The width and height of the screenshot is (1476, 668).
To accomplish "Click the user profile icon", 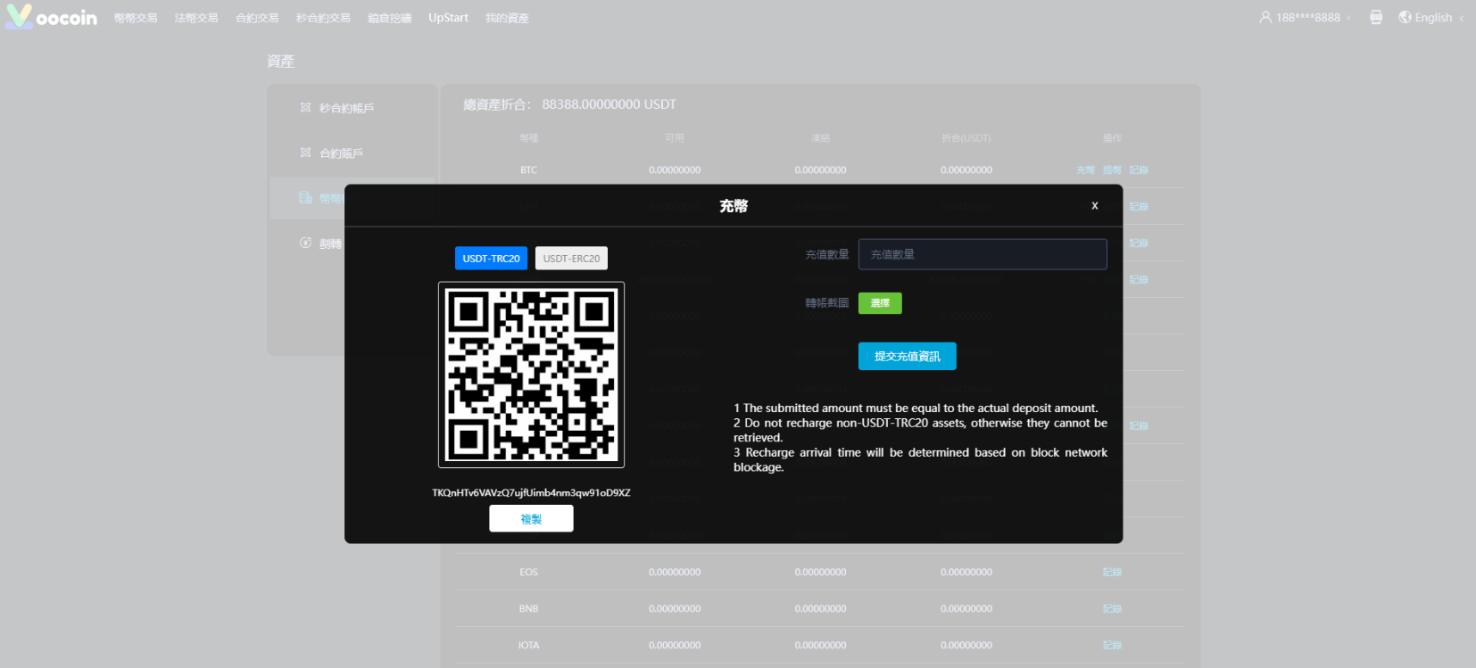I will (x=1265, y=17).
